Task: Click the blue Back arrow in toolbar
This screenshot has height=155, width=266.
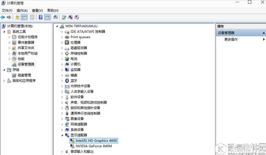Action: (x=3, y=17)
